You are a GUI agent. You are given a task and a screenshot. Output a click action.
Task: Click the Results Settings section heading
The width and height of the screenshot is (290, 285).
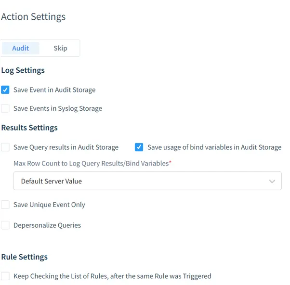pos(29,128)
